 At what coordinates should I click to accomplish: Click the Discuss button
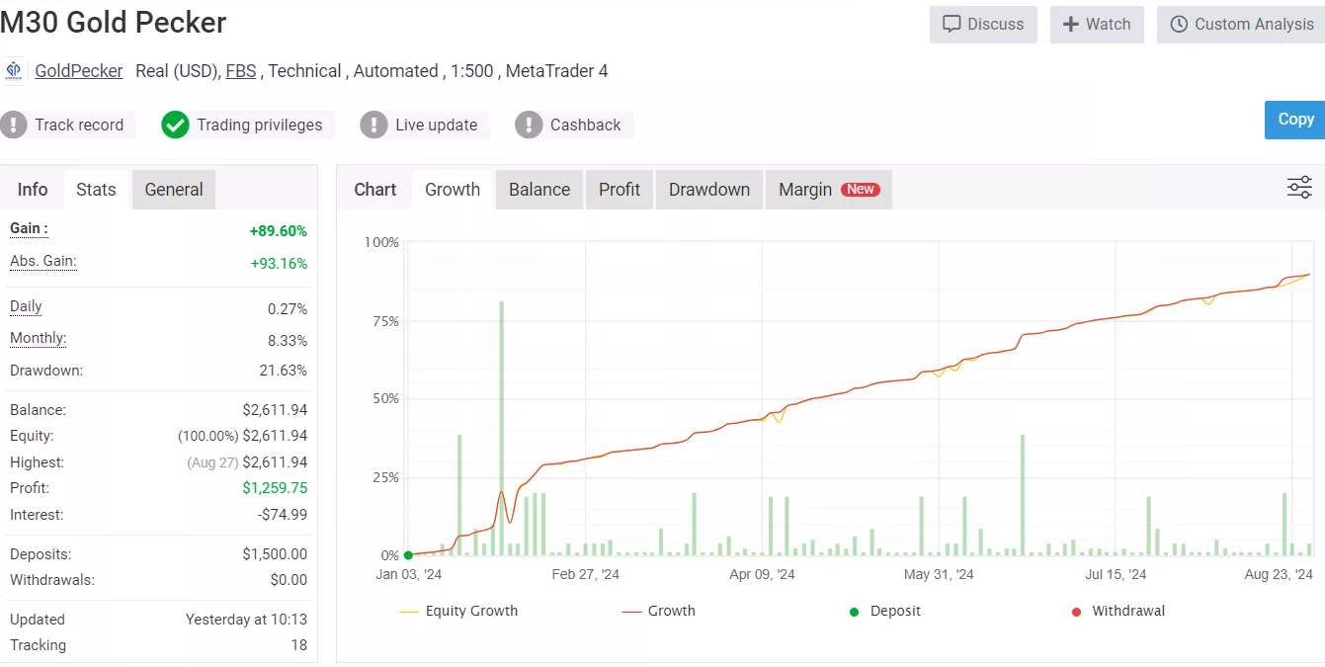pos(982,25)
